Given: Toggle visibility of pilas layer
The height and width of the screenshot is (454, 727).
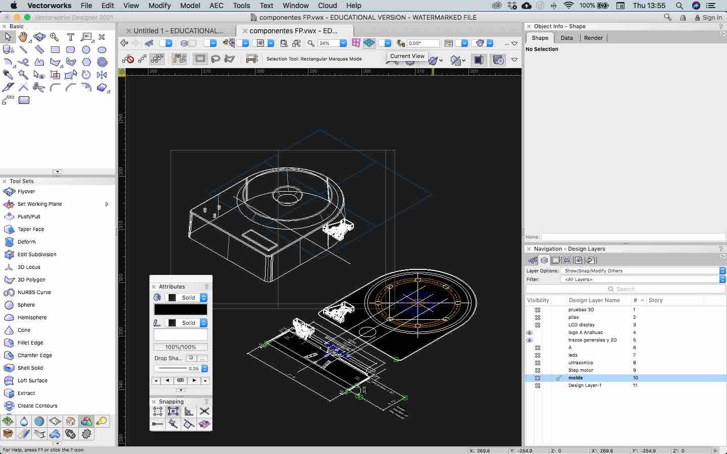Looking at the screenshot, I should coord(538,317).
